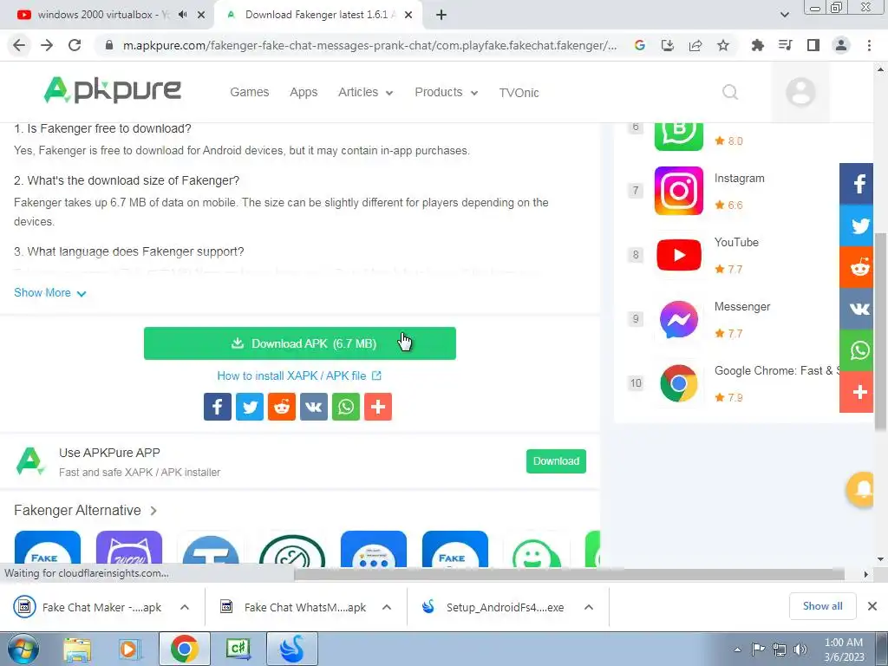
Task: Open the user account avatar
Action: 800,92
